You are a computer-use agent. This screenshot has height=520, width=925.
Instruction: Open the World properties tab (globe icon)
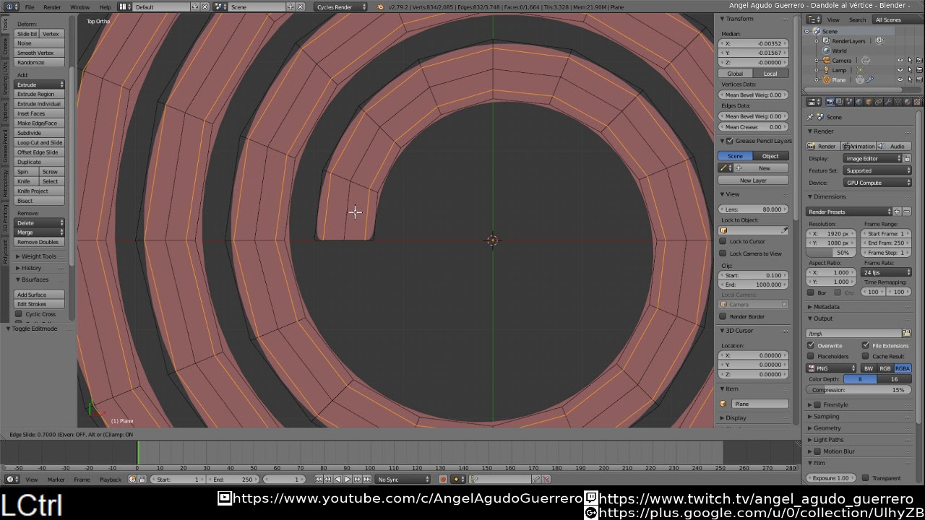pyautogui.click(x=859, y=102)
